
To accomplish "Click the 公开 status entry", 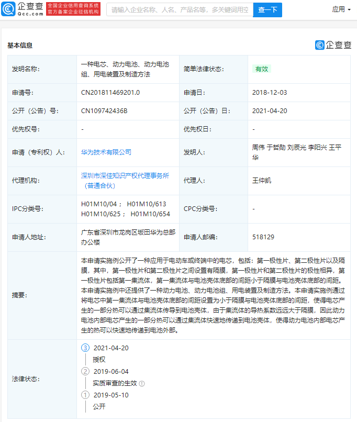I will coord(99,407).
